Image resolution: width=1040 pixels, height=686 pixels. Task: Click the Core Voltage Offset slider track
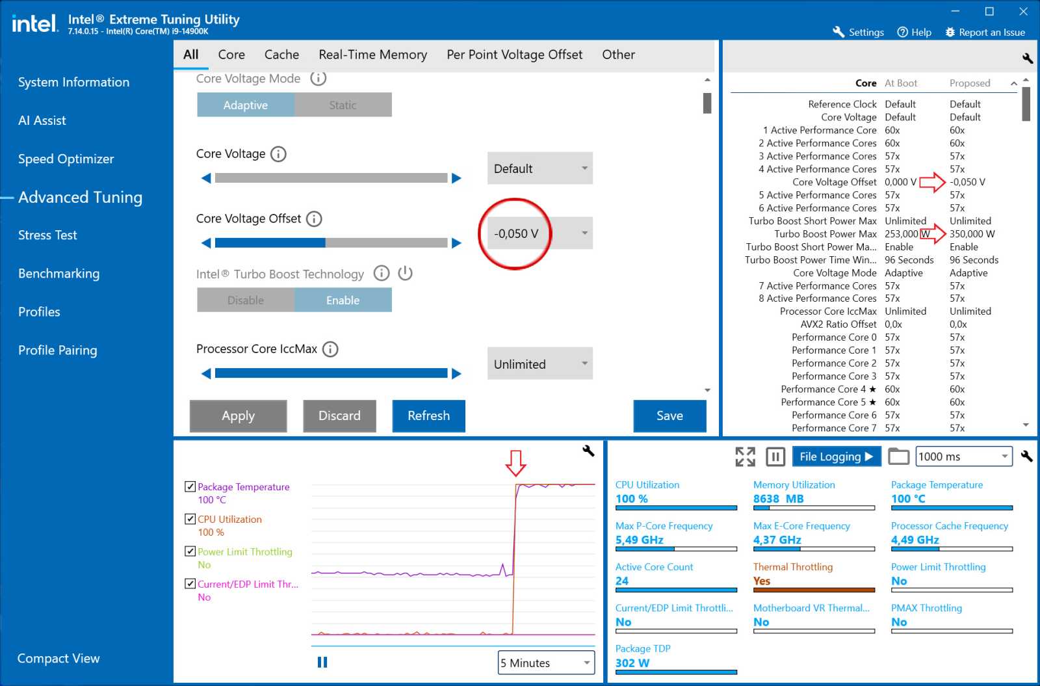tap(331, 243)
